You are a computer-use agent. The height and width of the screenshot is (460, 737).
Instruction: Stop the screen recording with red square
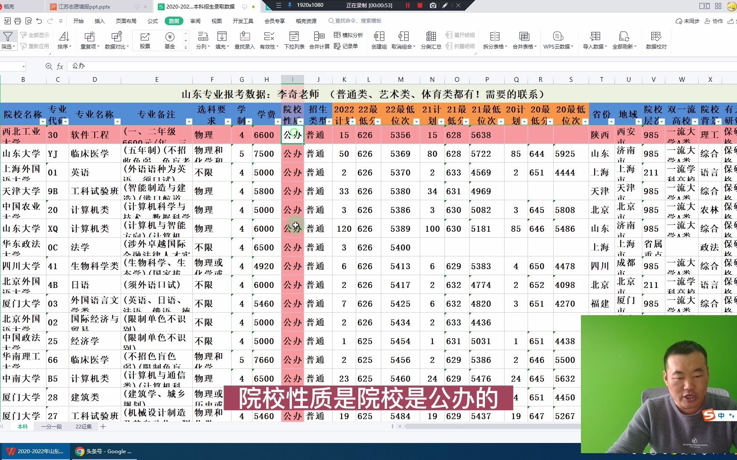tap(420, 6)
